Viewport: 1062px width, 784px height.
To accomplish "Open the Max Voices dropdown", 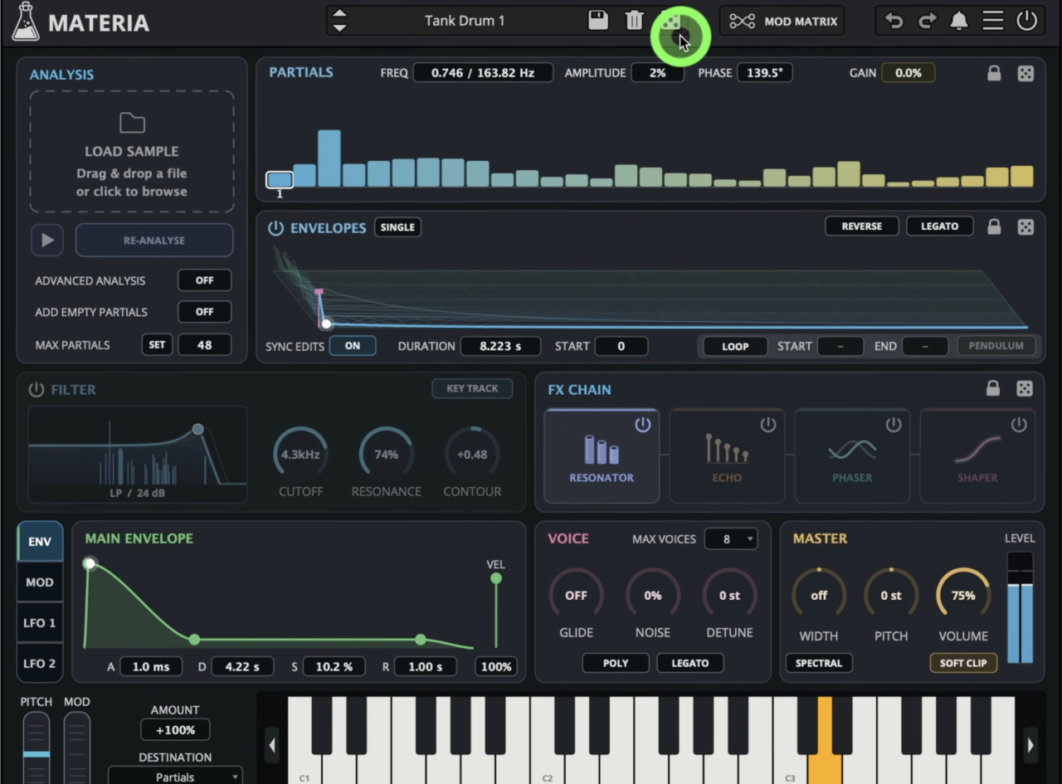I will [x=730, y=539].
